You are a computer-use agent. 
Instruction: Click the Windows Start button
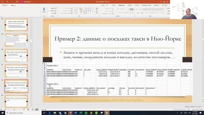3,113
